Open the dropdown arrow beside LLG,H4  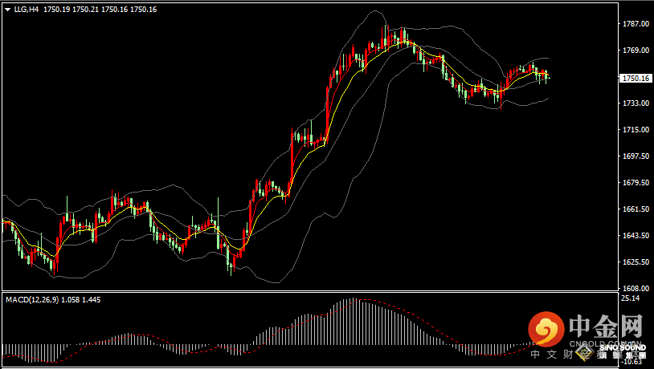coord(7,10)
